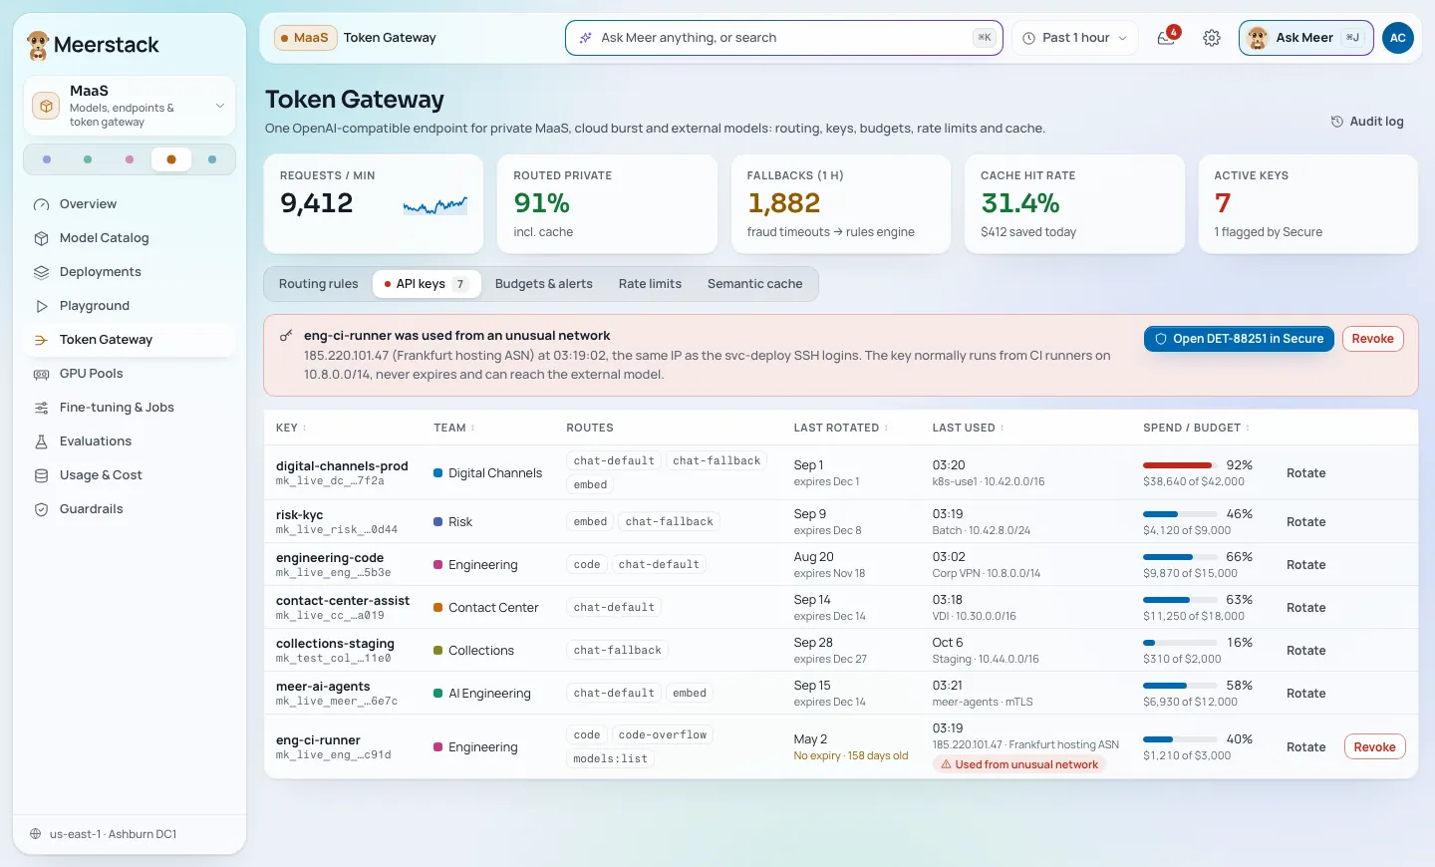Click the key icon in the alert banner
1435x867 pixels.
tap(286, 336)
